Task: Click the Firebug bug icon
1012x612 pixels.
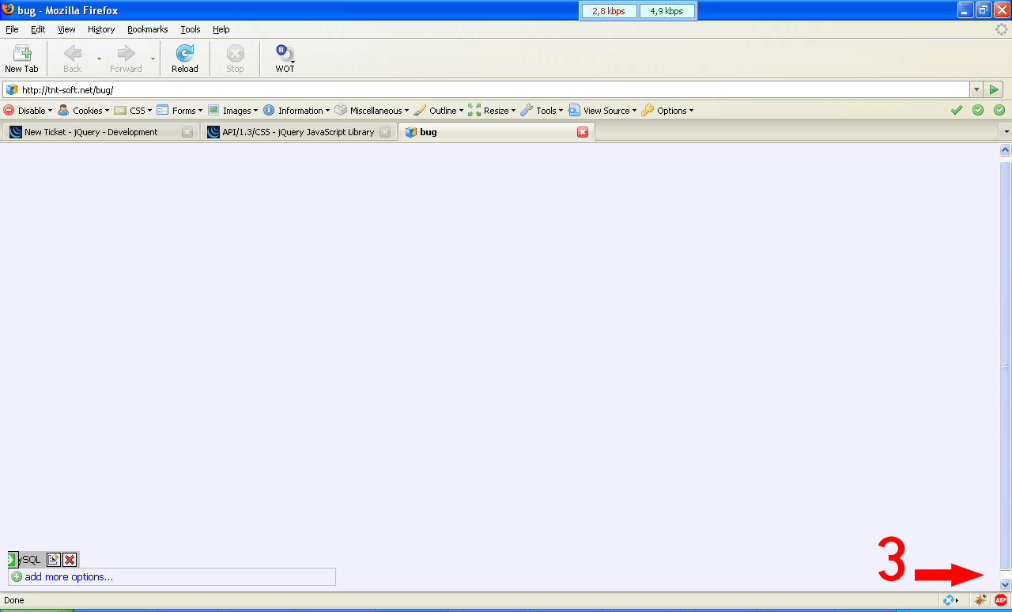Action: (x=980, y=600)
